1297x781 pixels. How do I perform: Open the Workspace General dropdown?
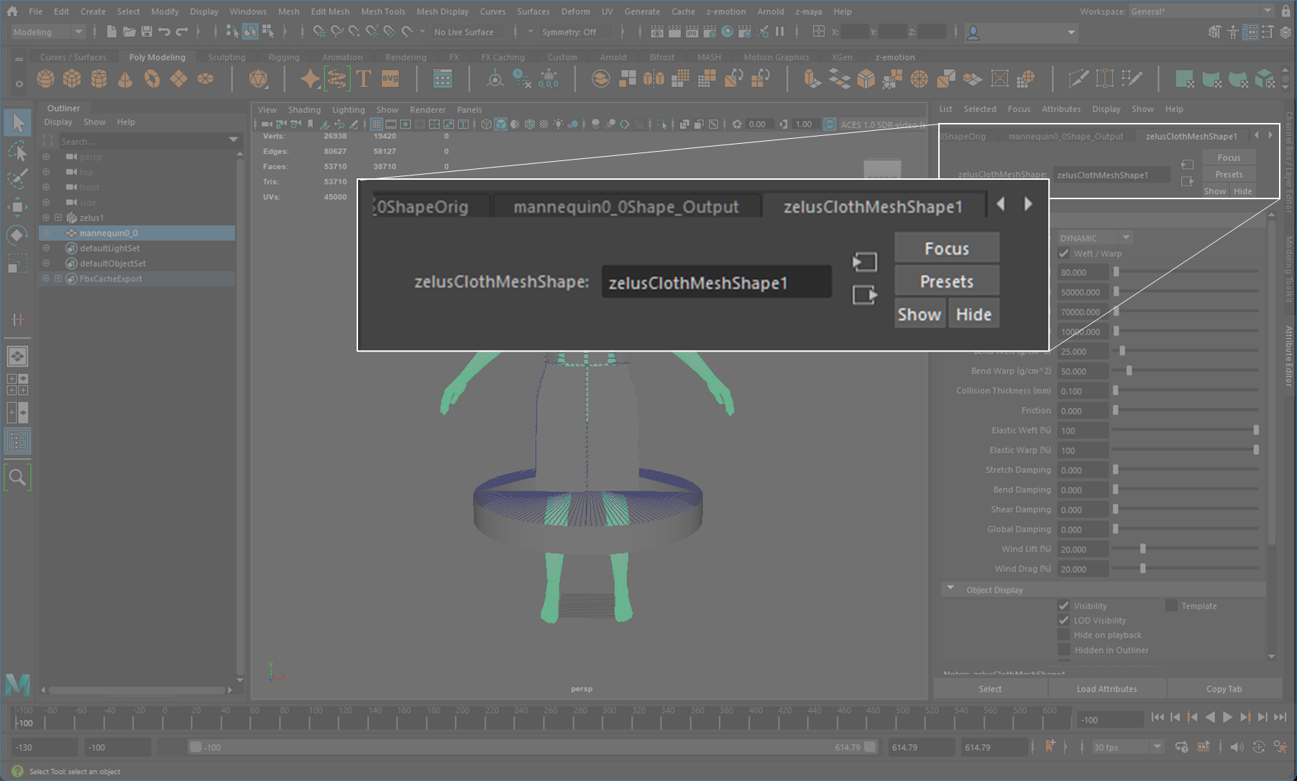(1200, 12)
